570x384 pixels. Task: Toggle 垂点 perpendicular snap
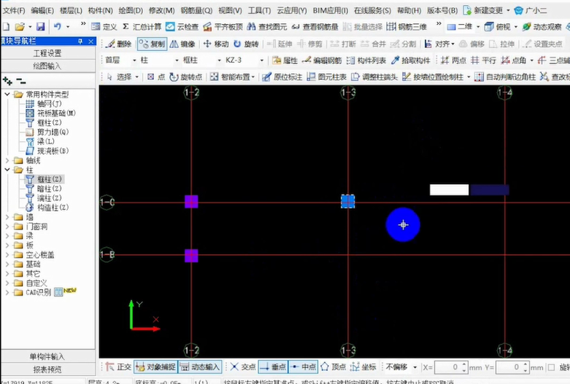pos(274,367)
